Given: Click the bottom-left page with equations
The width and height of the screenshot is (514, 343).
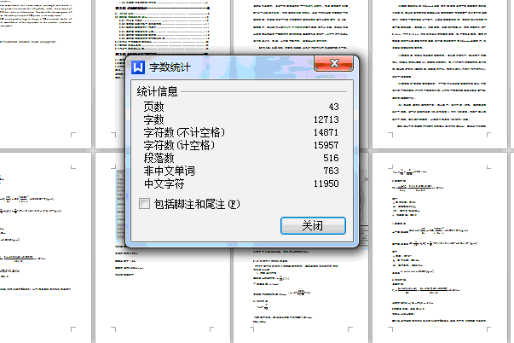Looking at the screenshot, I should click(45, 247).
